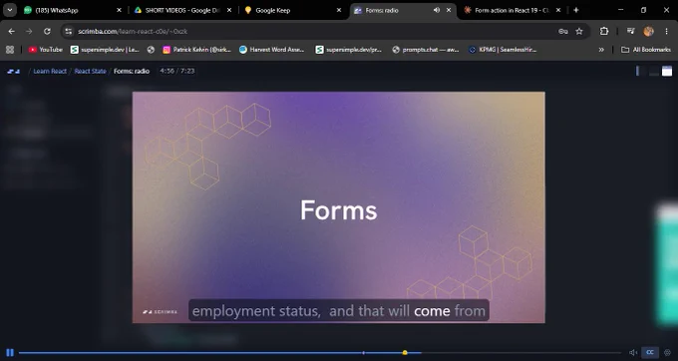
Task: View site information icon in the address bar
Action: pyautogui.click(x=69, y=31)
